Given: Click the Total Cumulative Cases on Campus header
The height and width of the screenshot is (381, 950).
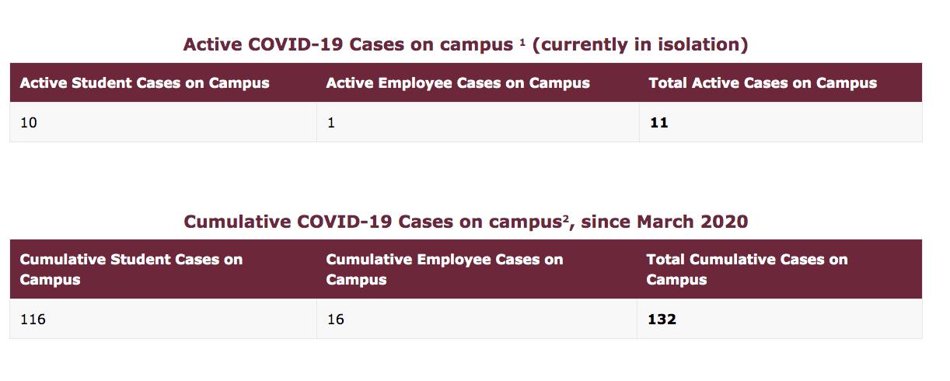Looking at the screenshot, I should coord(746,269).
